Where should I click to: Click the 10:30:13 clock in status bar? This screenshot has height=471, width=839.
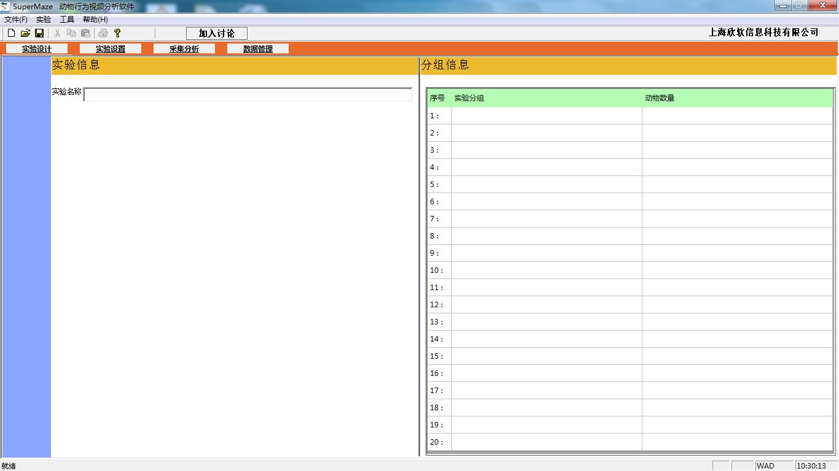coord(811,466)
